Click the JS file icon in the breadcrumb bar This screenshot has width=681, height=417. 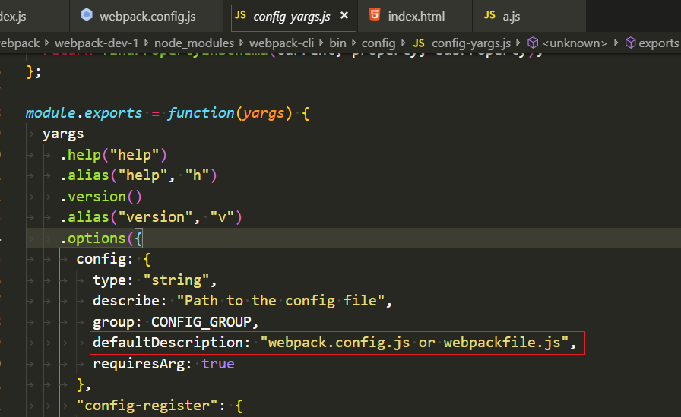click(x=418, y=43)
